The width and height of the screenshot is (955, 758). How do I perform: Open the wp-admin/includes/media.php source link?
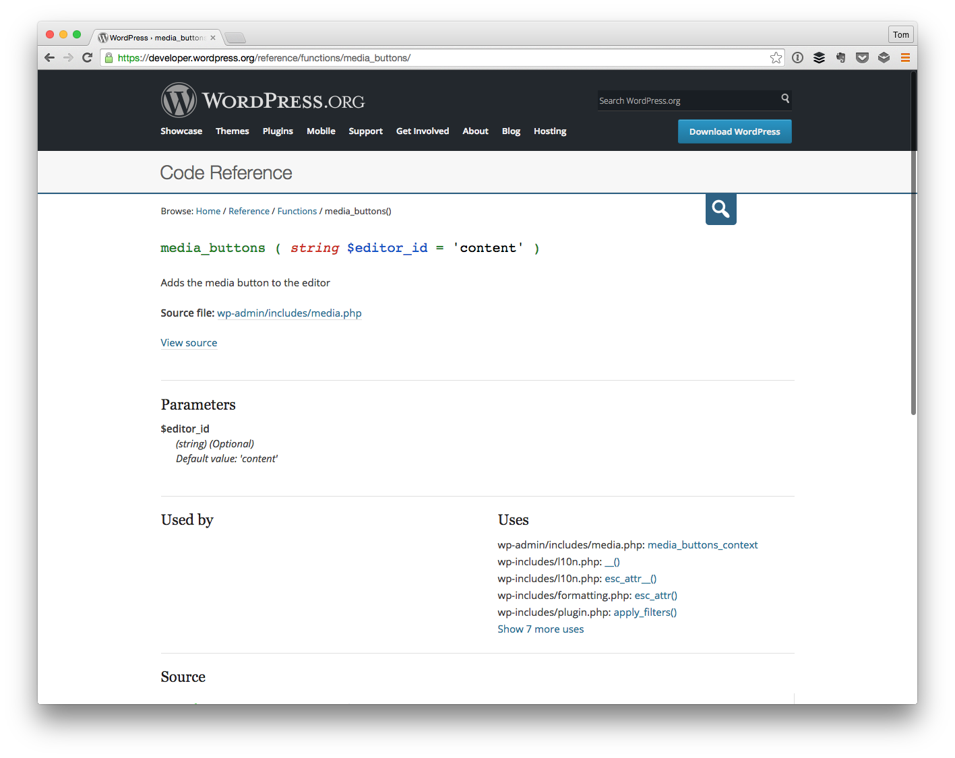[289, 313]
